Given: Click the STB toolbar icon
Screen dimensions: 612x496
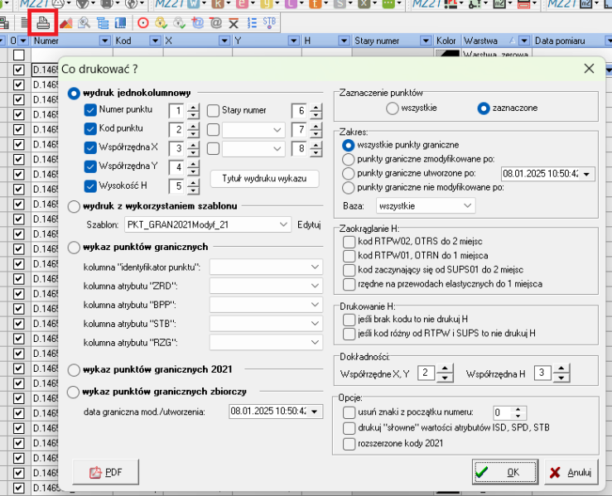Looking at the screenshot, I should 269,22.
